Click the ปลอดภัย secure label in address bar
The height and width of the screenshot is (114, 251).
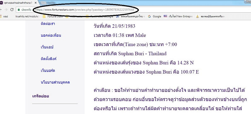[27, 10]
